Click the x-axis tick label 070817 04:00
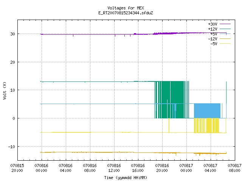This screenshot has width=242, height=181. point(211,168)
